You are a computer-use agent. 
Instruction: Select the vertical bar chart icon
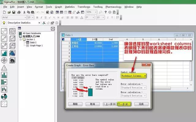(x=4, y=75)
